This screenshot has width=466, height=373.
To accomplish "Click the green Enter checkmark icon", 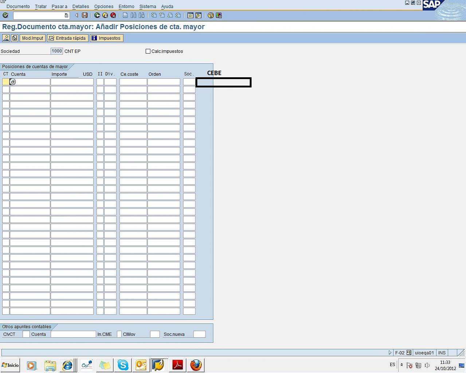I will pos(5,15).
